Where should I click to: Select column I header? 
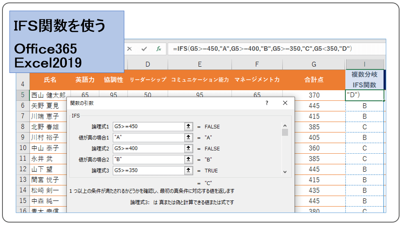(x=365, y=64)
